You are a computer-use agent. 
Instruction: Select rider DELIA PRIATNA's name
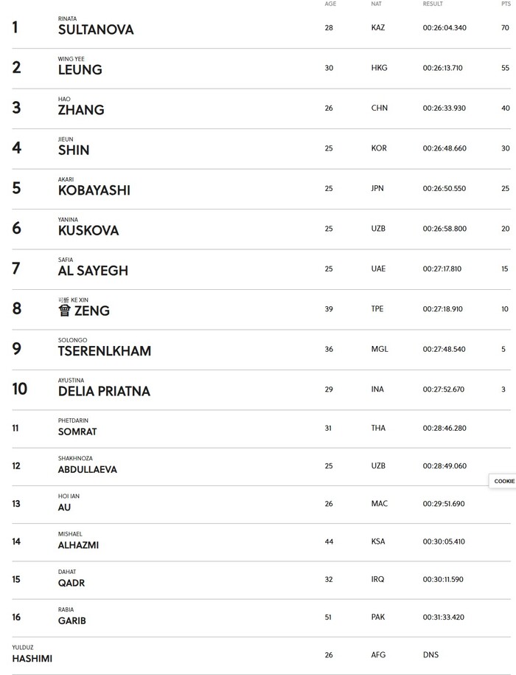click(x=104, y=391)
